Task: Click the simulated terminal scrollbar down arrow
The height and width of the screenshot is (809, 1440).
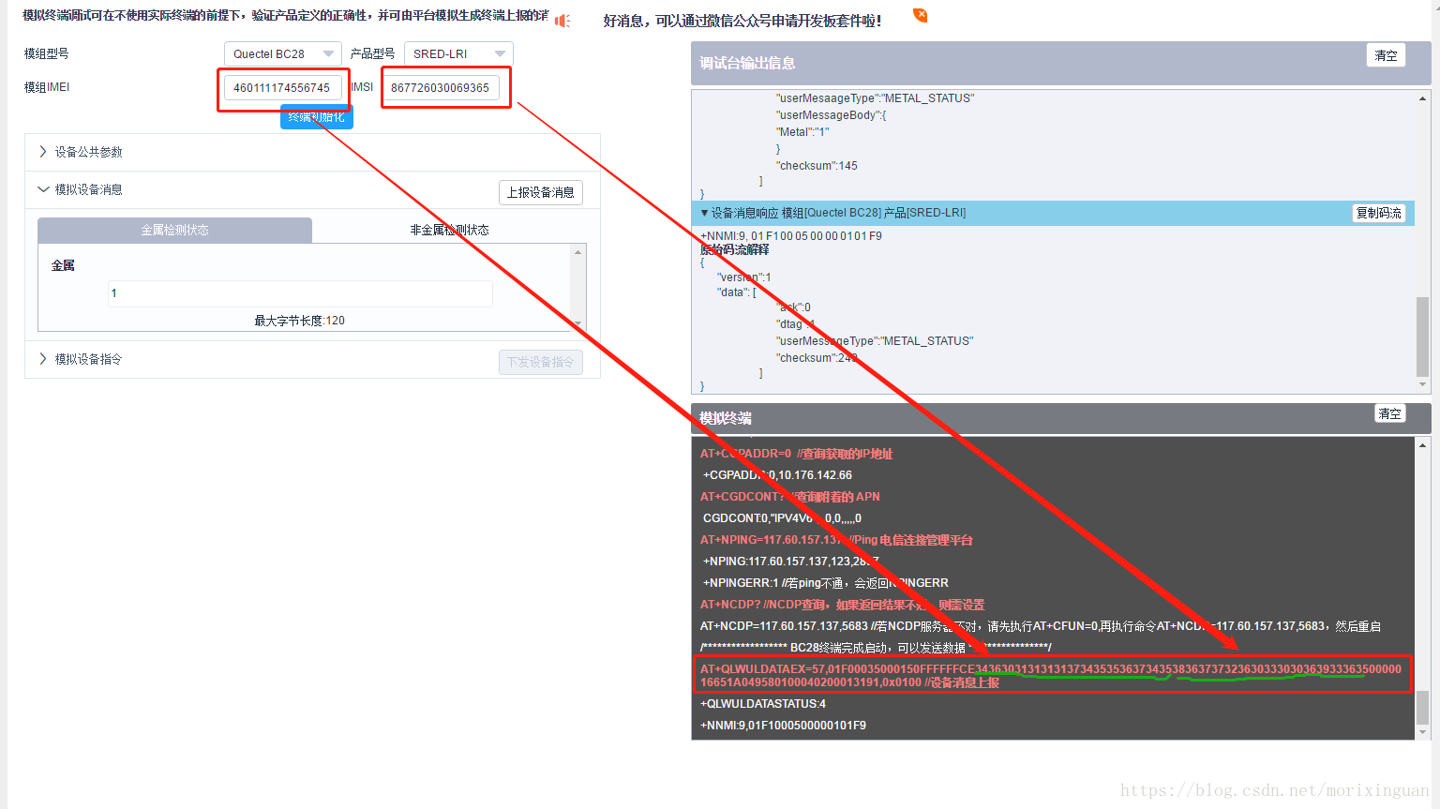Action: 1422,732
